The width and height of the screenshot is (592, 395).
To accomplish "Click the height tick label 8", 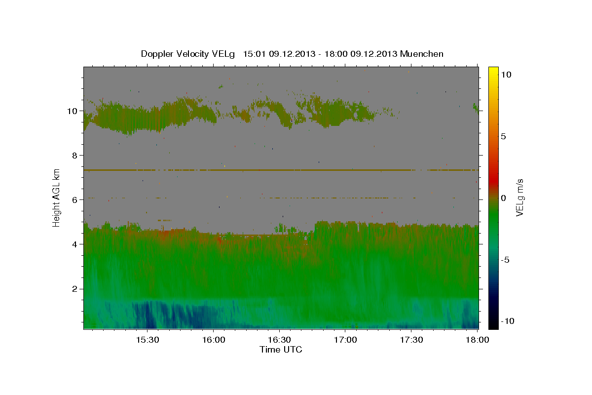I will pos(75,156).
